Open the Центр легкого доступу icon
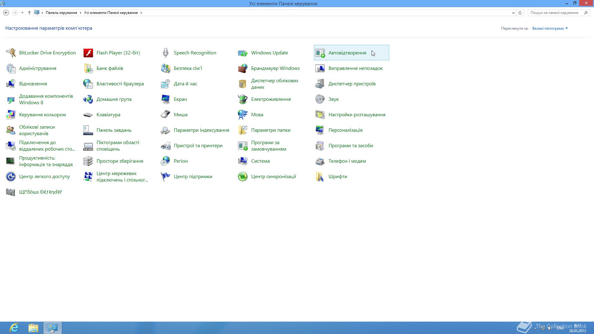This screenshot has height=334, width=594. click(11, 177)
